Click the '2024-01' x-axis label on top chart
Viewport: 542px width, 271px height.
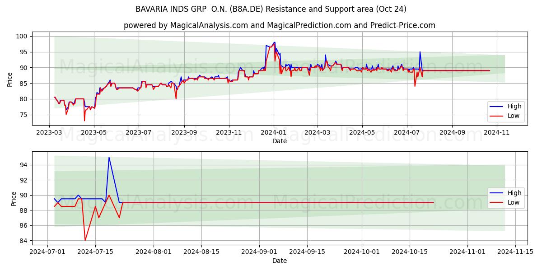pyautogui.click(x=273, y=133)
